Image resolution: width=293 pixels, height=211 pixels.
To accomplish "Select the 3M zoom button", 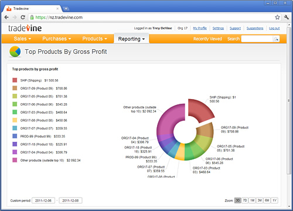I will point(260,200).
